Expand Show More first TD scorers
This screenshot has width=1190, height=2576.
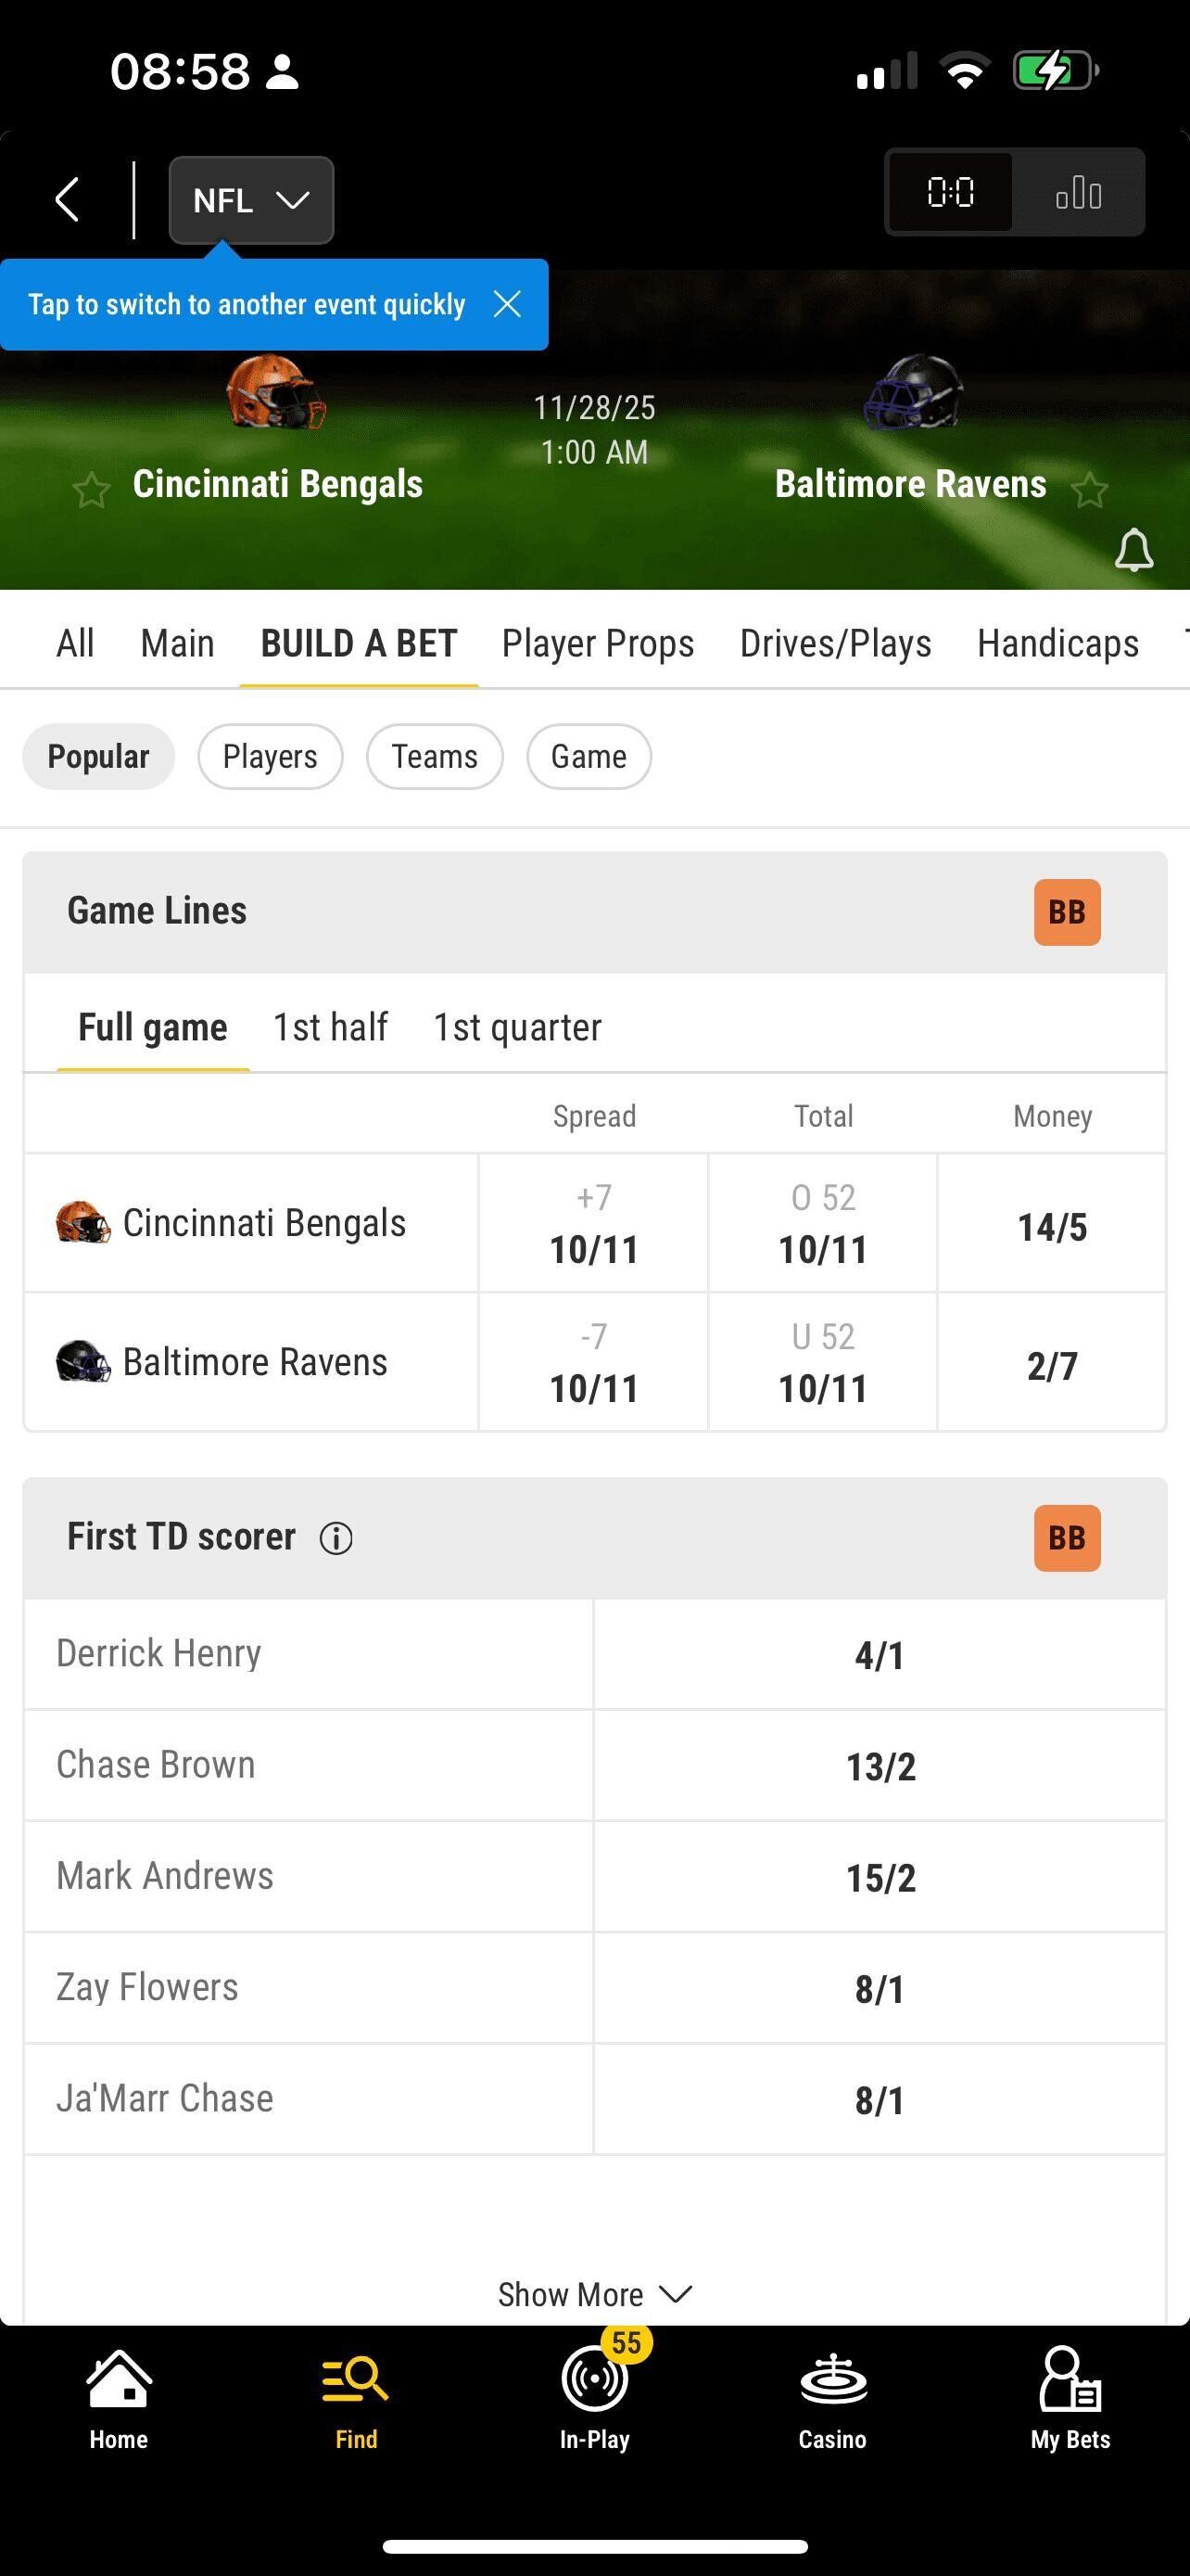click(x=594, y=2294)
